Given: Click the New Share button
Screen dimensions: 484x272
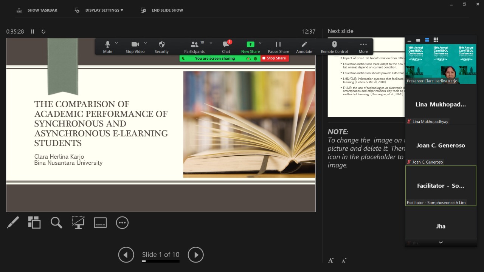Looking at the screenshot, I should click(250, 47).
